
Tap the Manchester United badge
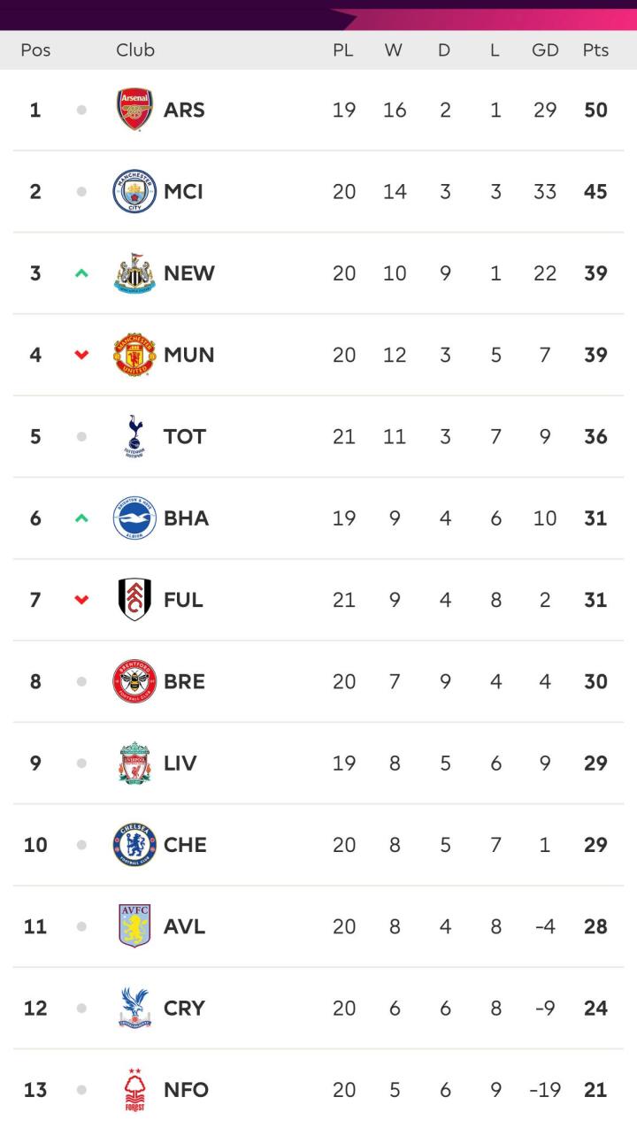coord(134,355)
